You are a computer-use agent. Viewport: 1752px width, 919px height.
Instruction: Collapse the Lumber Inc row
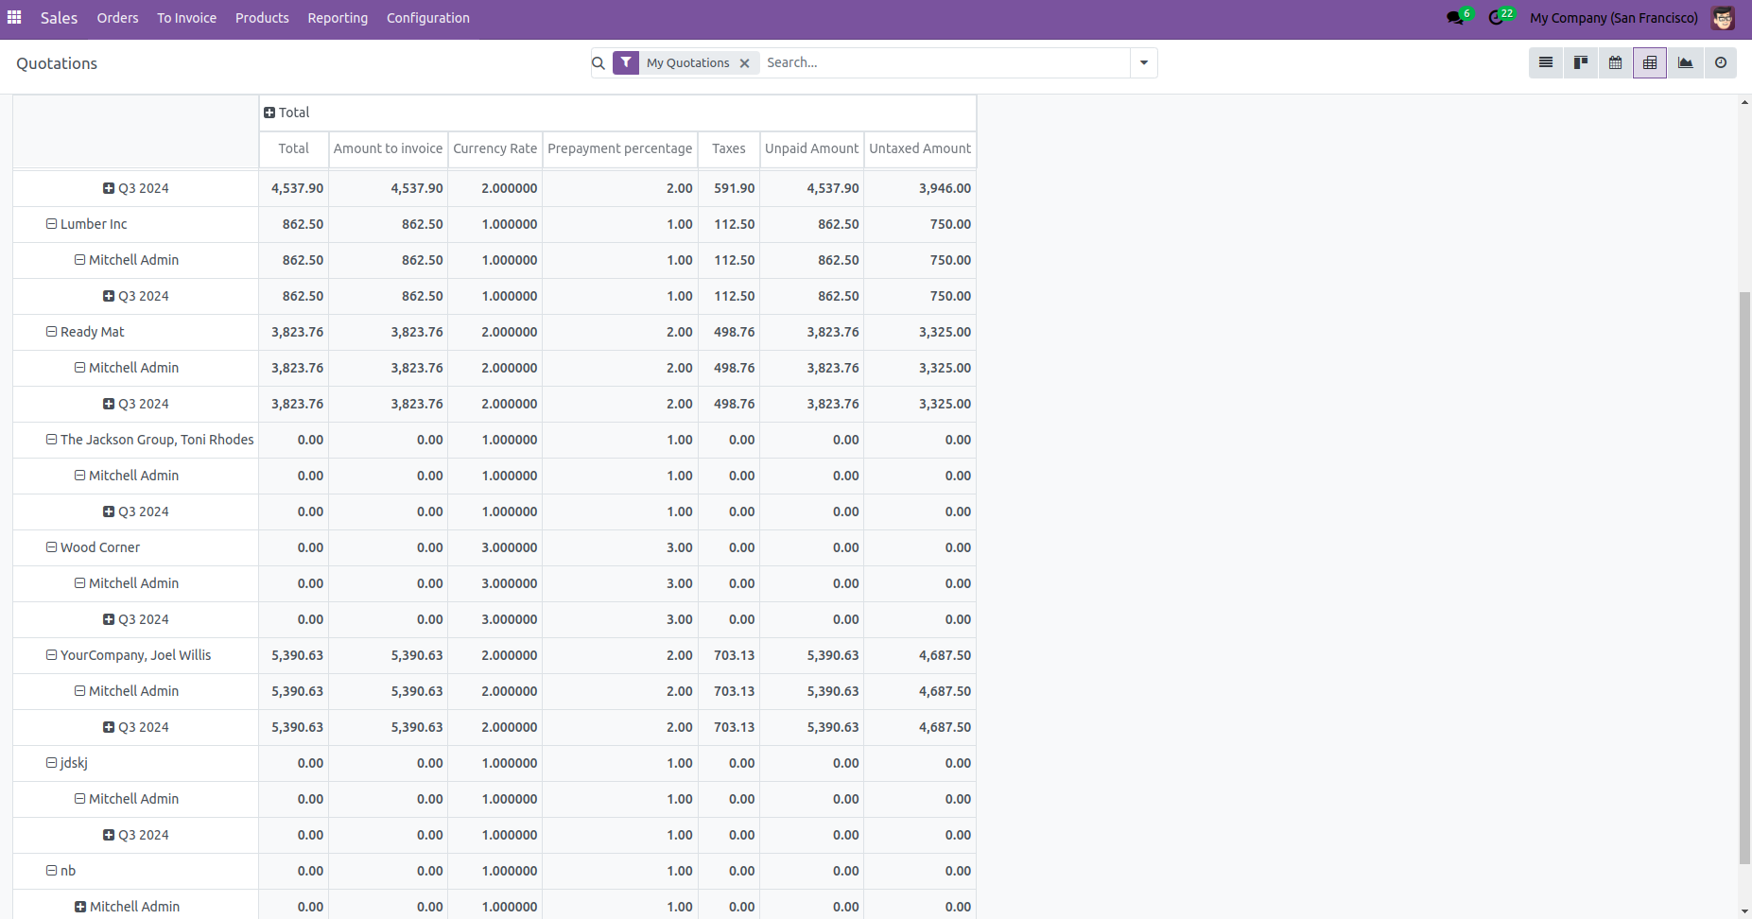[x=52, y=224]
